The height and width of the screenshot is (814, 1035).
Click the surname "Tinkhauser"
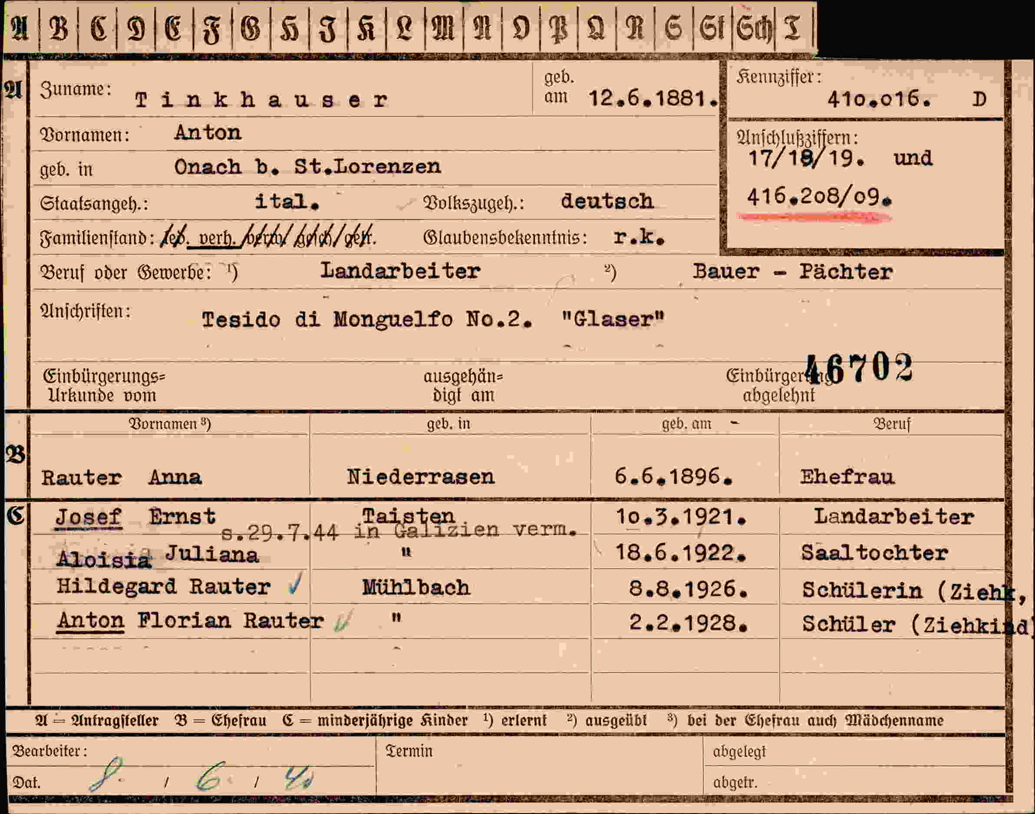pyautogui.click(x=261, y=99)
